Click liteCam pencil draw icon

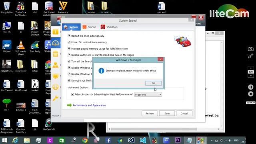tap(251, 56)
